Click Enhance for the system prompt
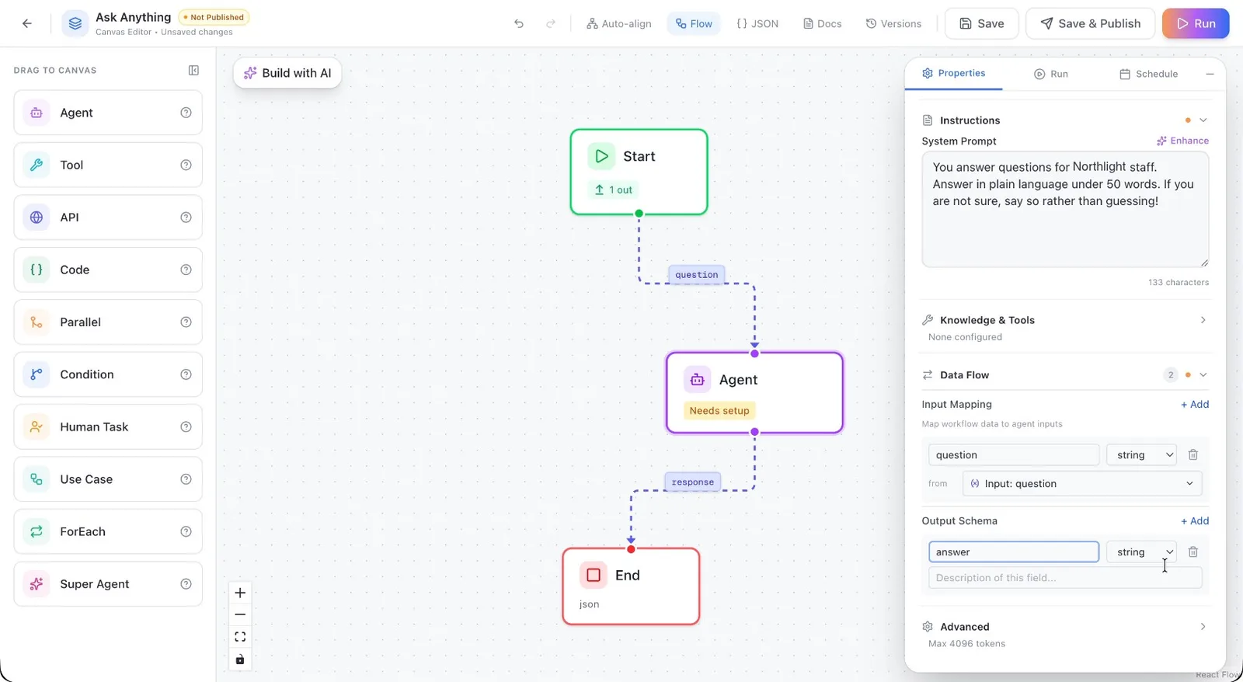 1182,141
